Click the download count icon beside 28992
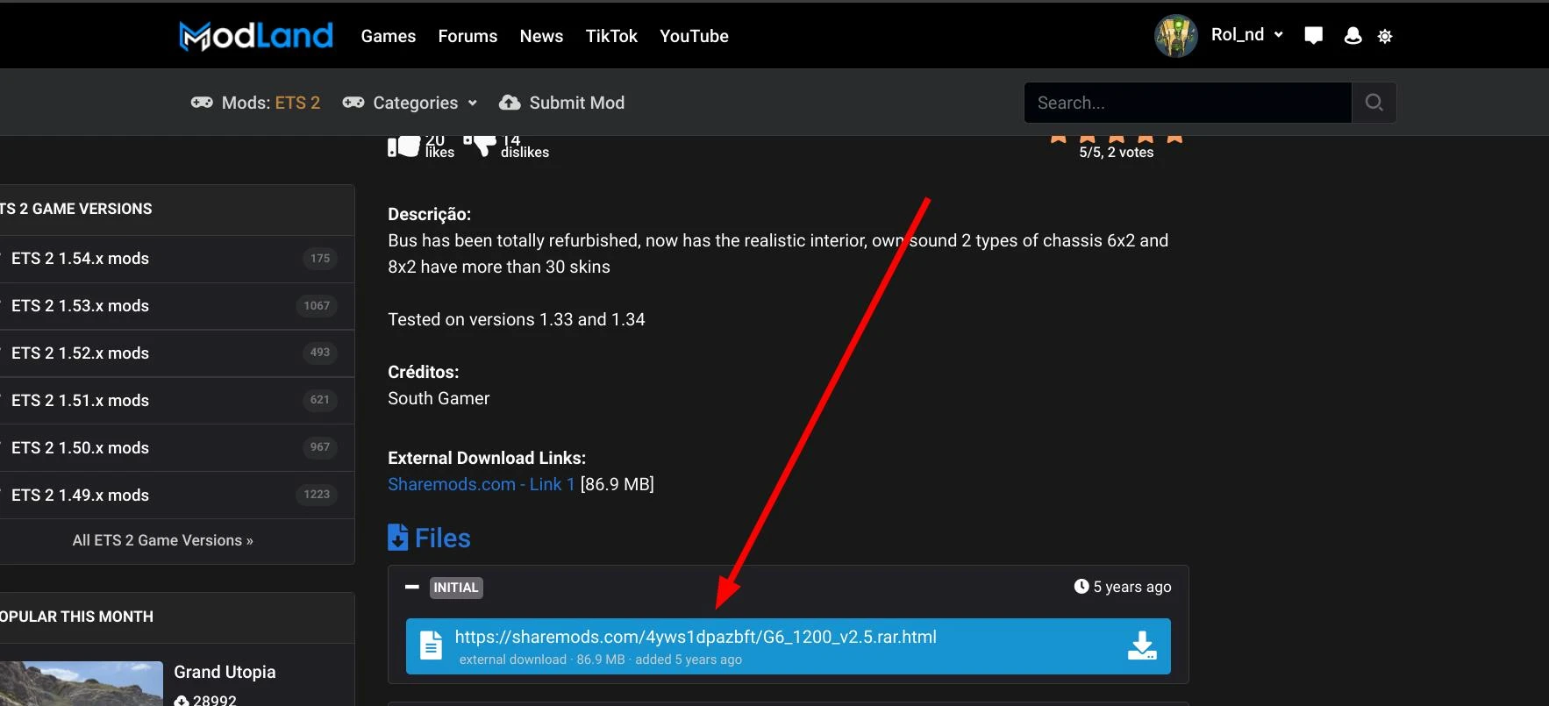This screenshot has height=706, width=1549. coord(182,701)
